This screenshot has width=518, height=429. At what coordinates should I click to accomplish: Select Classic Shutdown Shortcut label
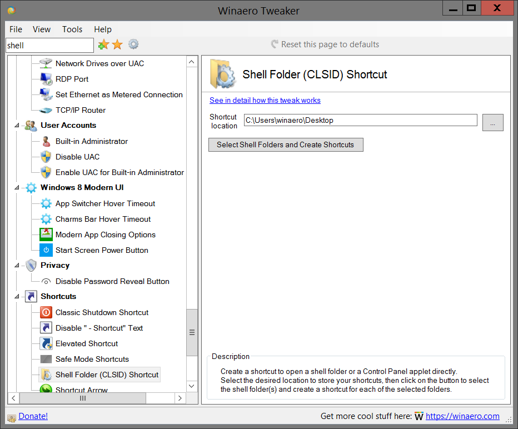102,312
